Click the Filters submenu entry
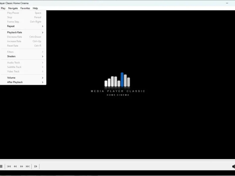This screenshot has width=235, height=176. pos(23,52)
